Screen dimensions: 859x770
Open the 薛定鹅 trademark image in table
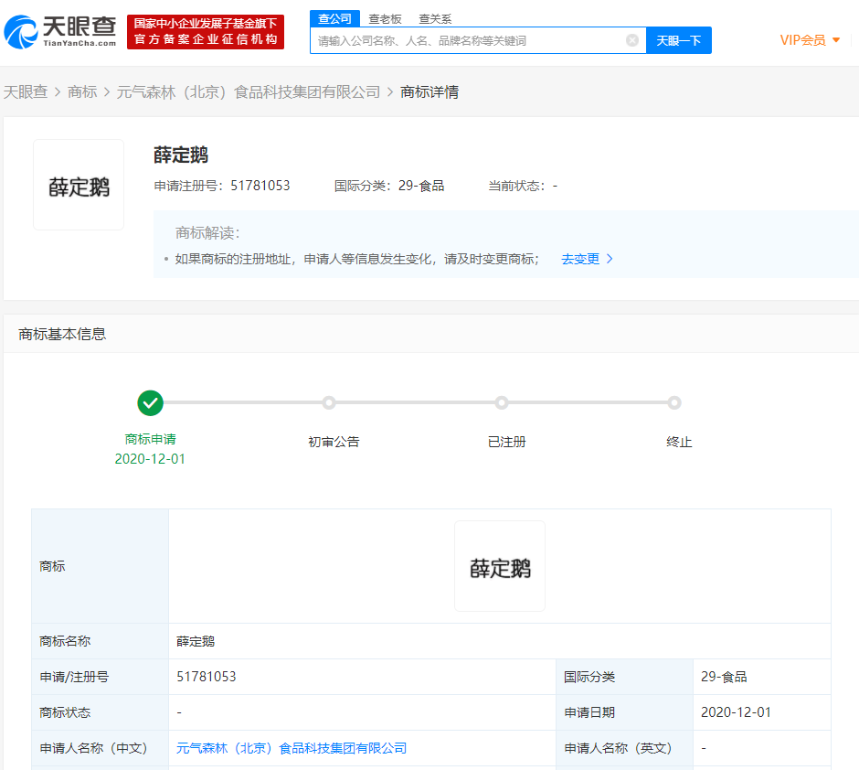[x=500, y=566]
